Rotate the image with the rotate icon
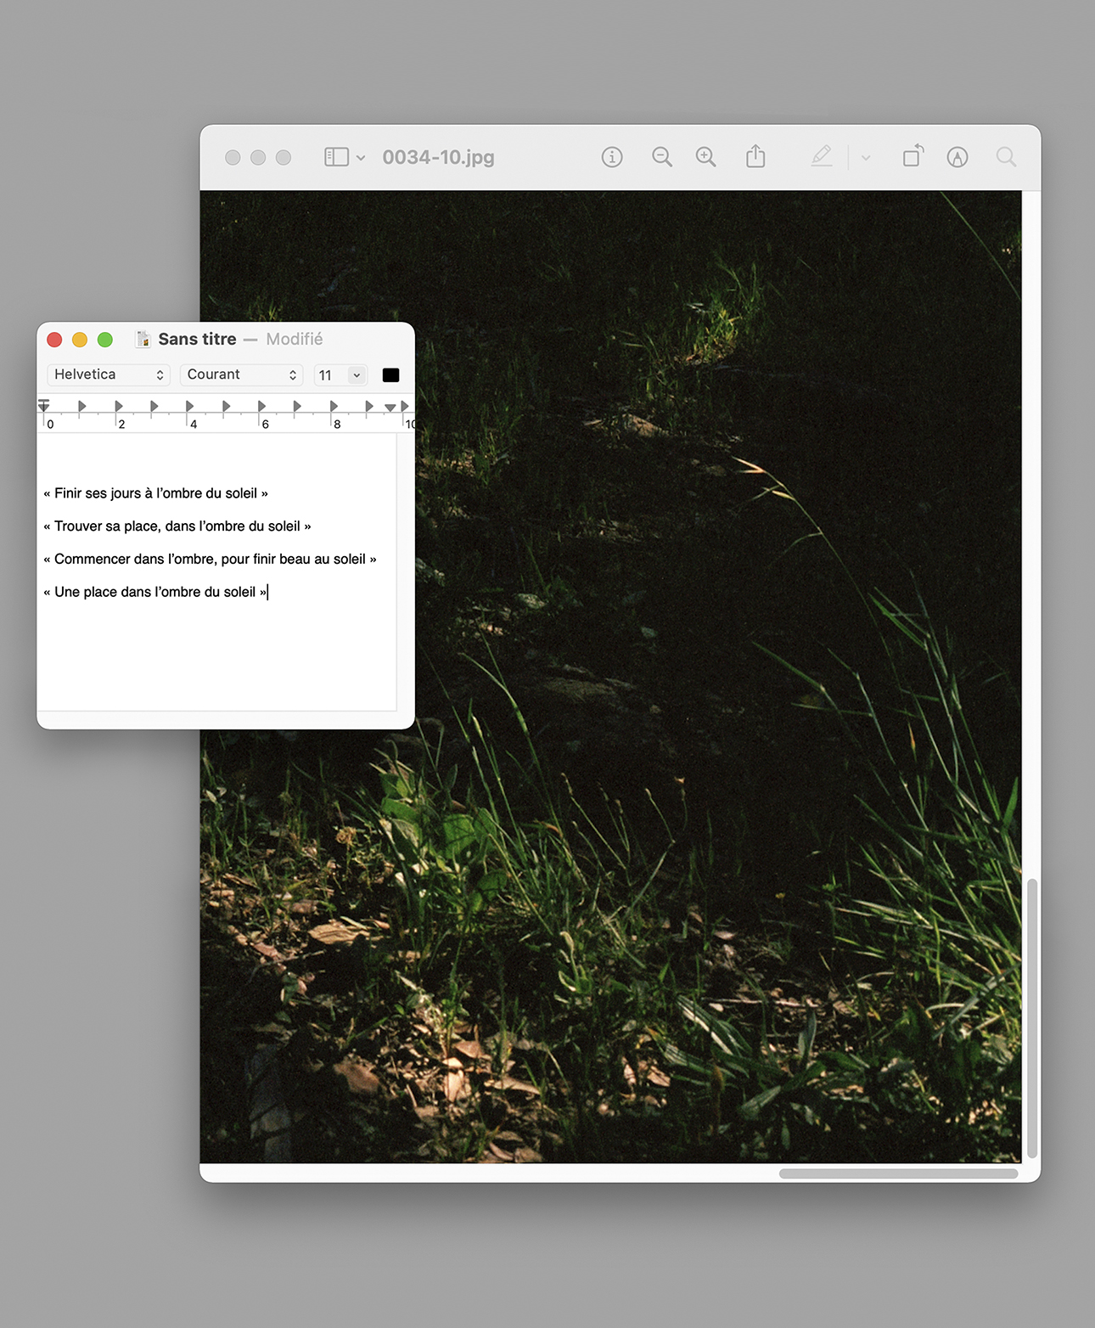The image size is (1095, 1328). [x=912, y=156]
